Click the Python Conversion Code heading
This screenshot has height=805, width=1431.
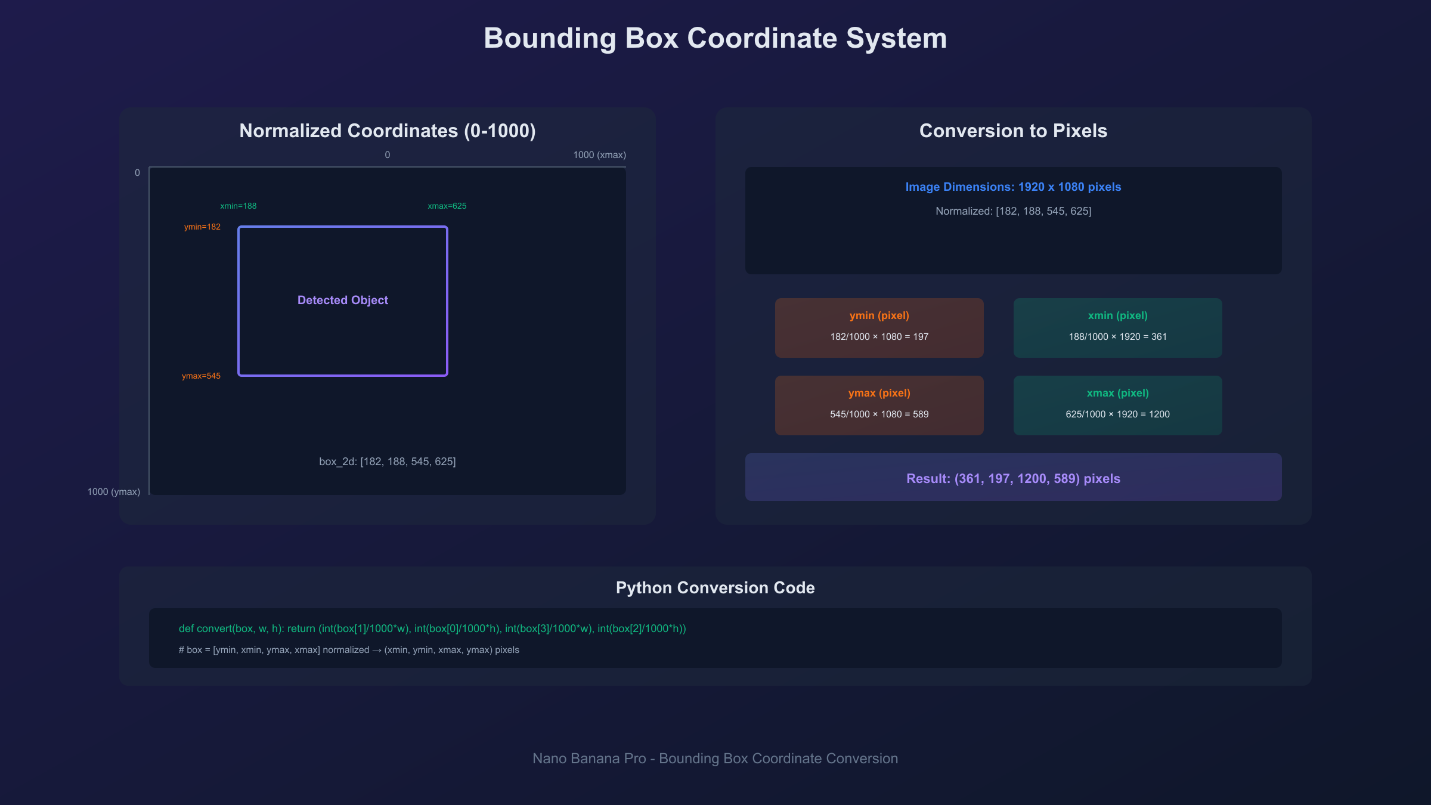tap(715, 587)
